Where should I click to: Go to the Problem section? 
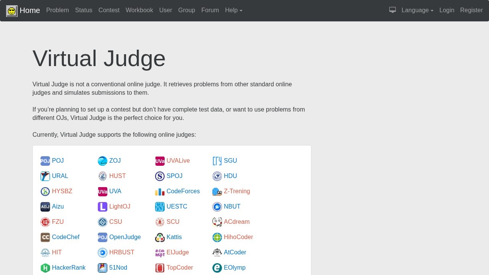pos(57,10)
